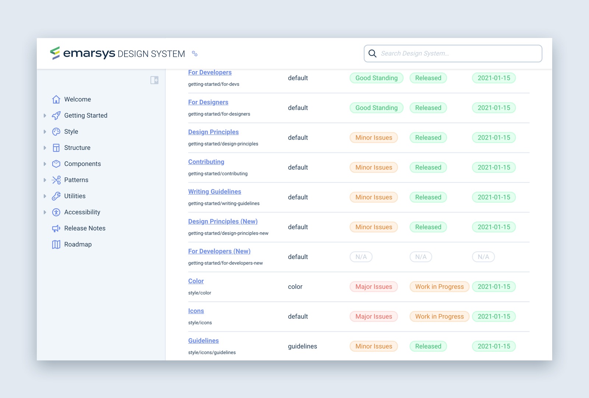Click the Style palette icon
The height and width of the screenshot is (398, 589).
coord(56,132)
